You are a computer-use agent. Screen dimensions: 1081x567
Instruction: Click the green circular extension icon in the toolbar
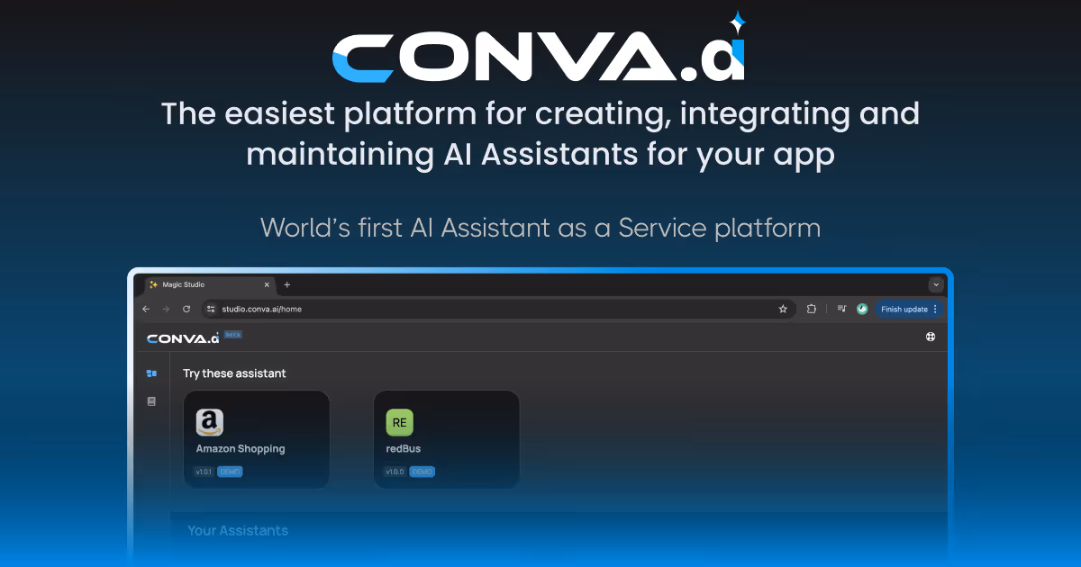862,309
